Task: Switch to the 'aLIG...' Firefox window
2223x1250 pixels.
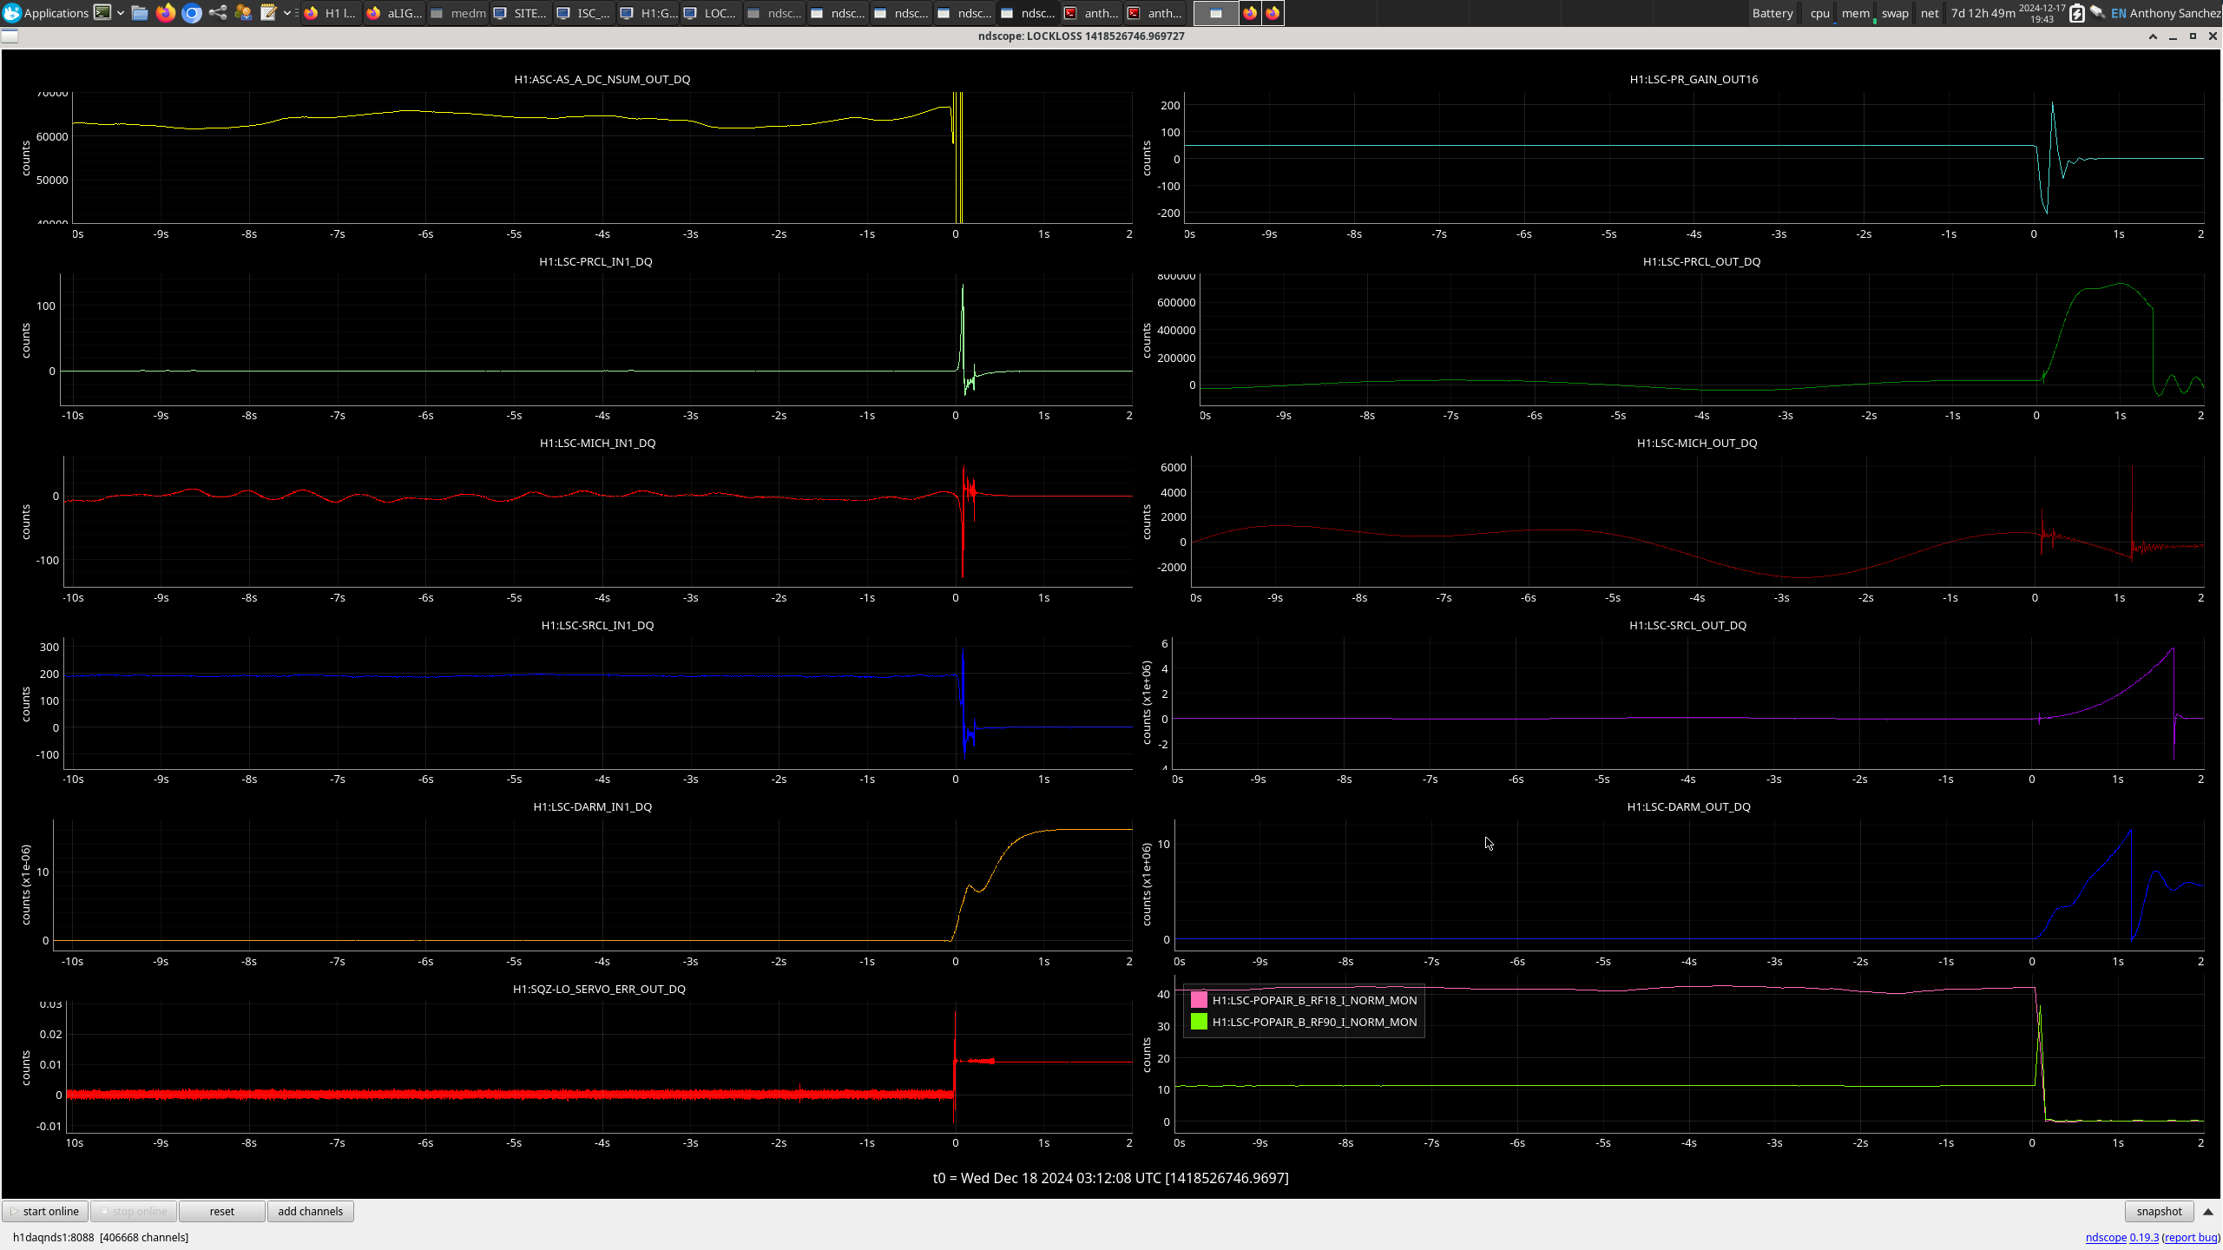Action: coord(395,13)
